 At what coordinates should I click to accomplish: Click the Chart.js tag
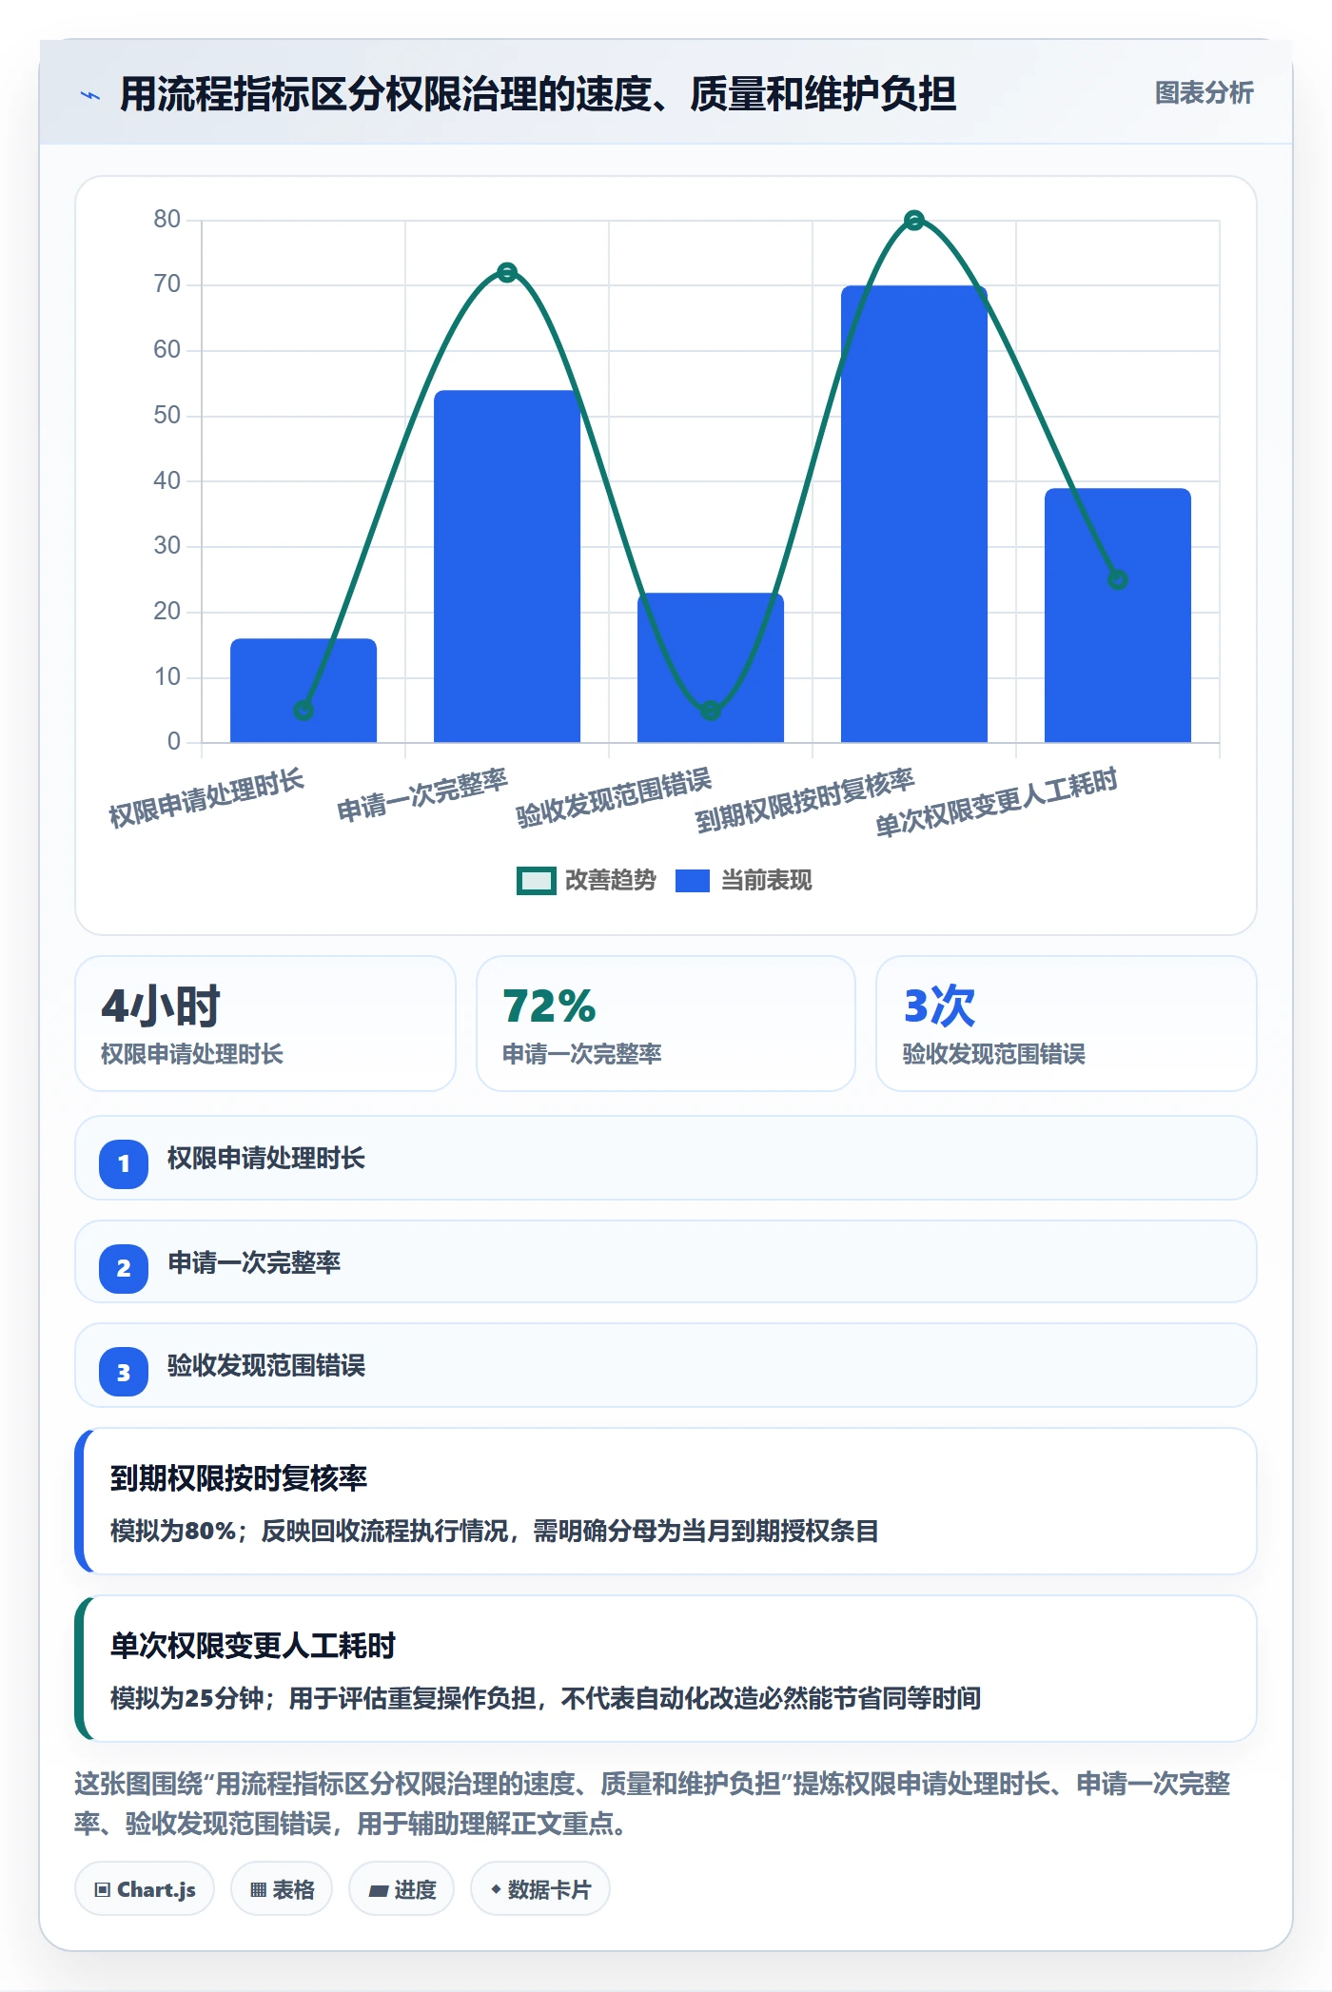tap(145, 1889)
